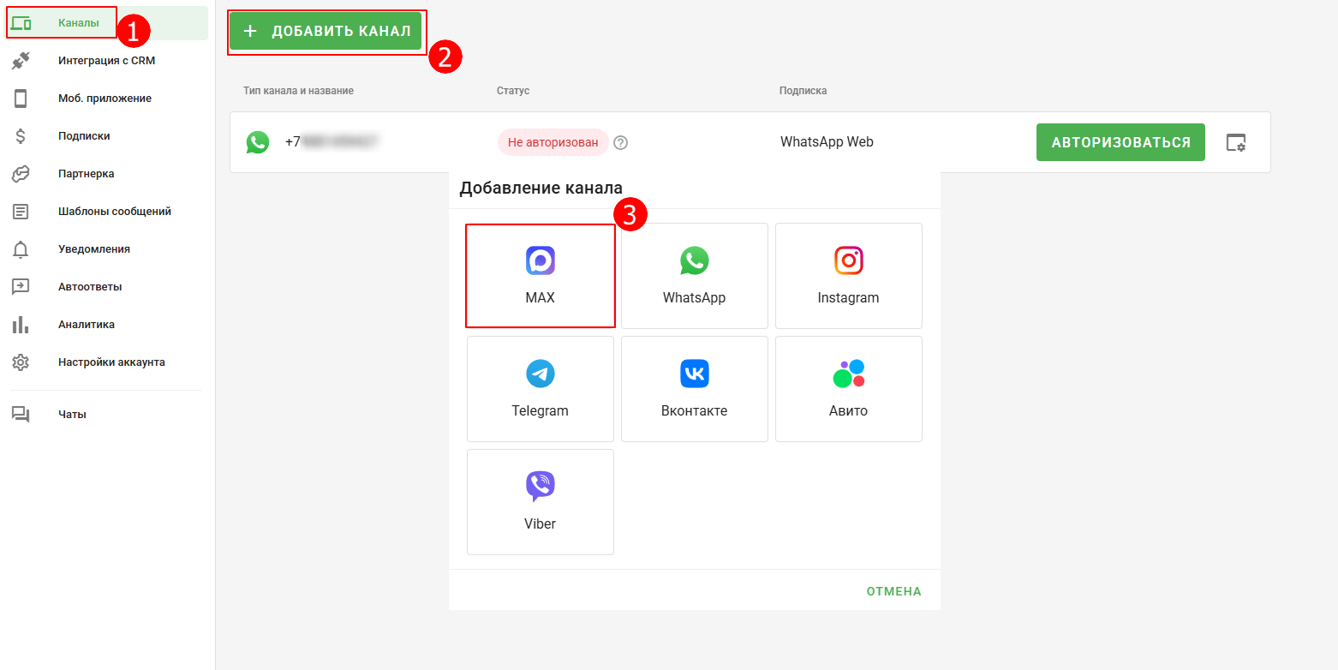Screen dimensions: 1338x670
Task: Click the help icon beside Не авторизован
Action: pyautogui.click(x=621, y=143)
